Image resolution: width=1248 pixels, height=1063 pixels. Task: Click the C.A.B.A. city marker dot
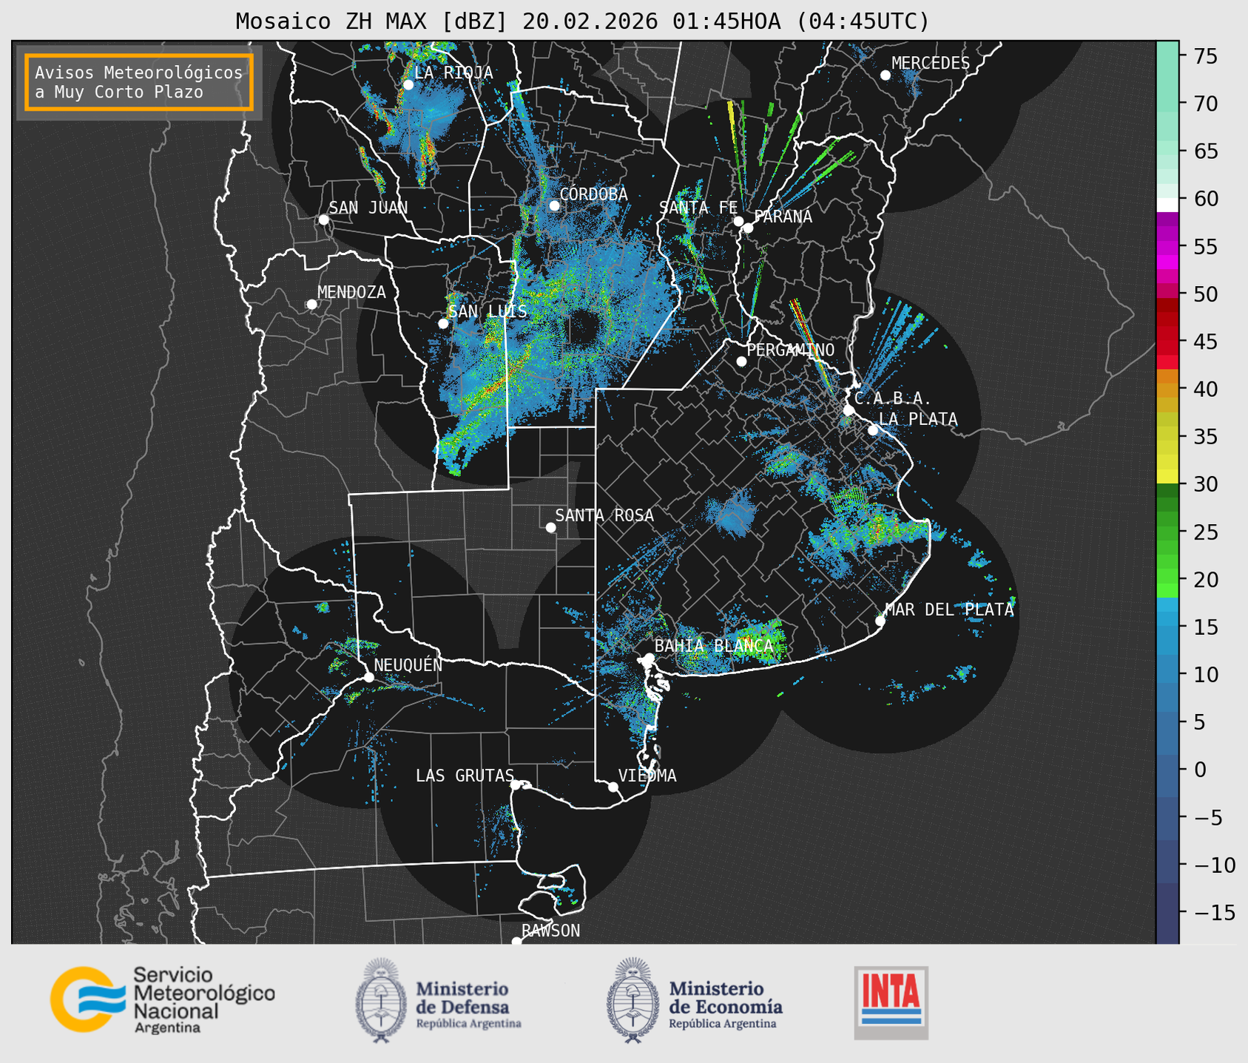849,410
